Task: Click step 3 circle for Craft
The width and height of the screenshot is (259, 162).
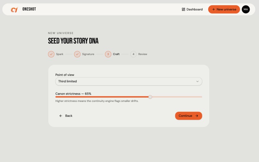Action: point(108,54)
